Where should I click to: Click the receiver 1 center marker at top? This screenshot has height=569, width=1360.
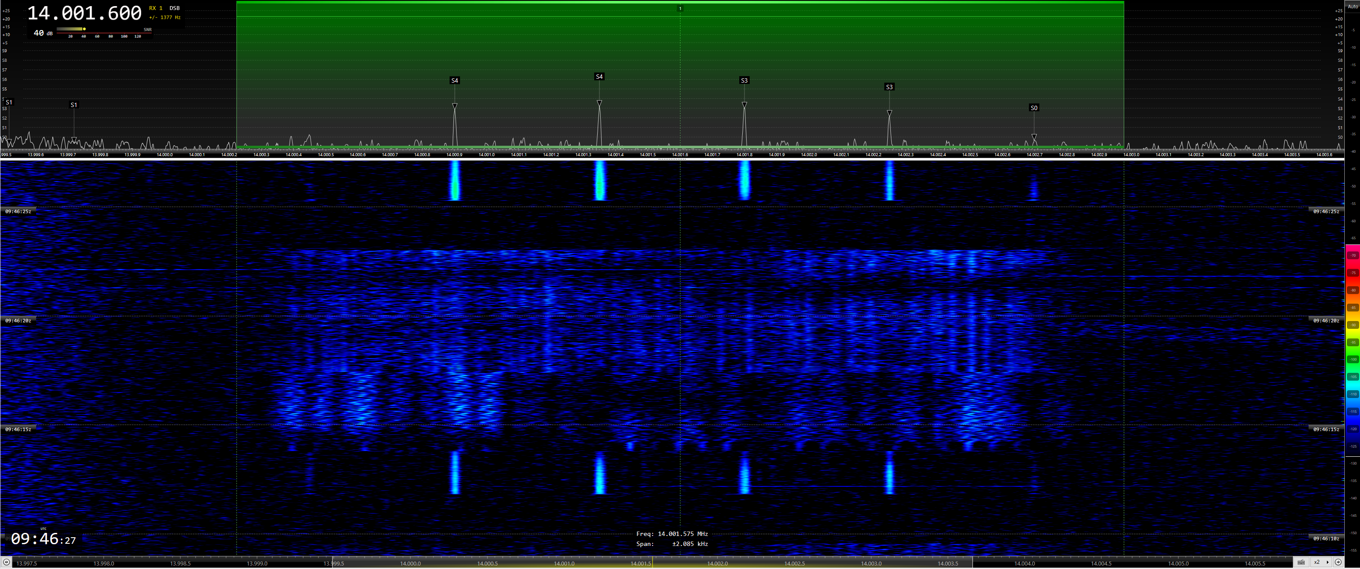(680, 8)
